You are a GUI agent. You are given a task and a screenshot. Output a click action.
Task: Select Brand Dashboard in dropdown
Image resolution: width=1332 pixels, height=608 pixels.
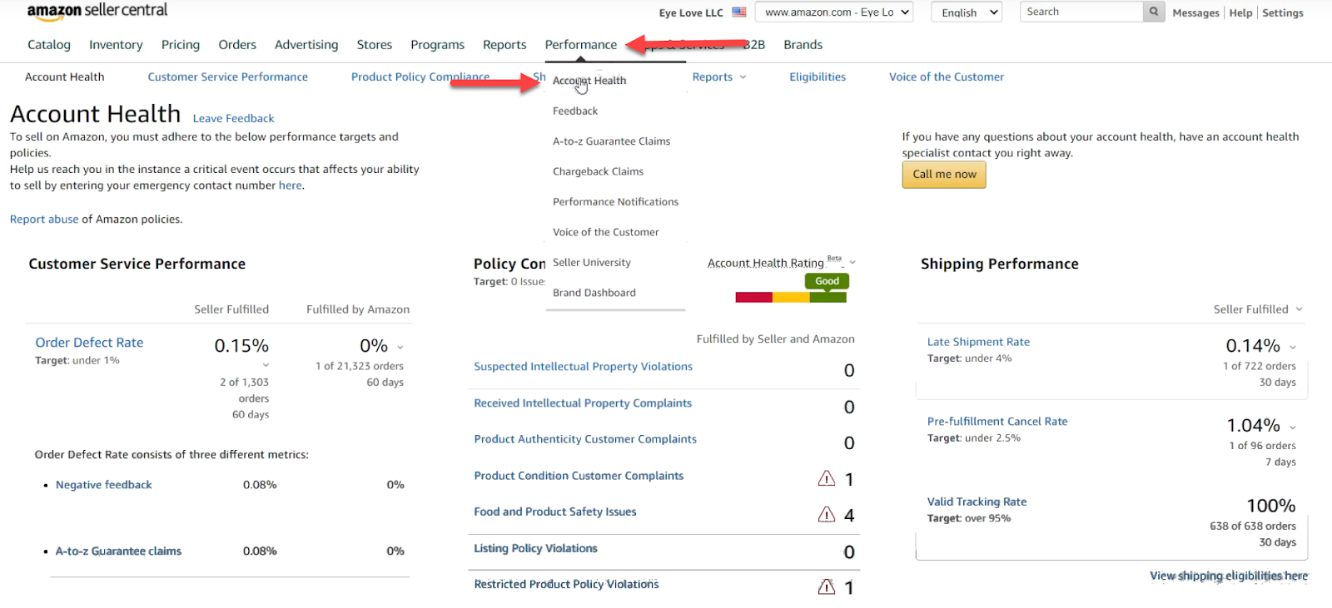594,293
